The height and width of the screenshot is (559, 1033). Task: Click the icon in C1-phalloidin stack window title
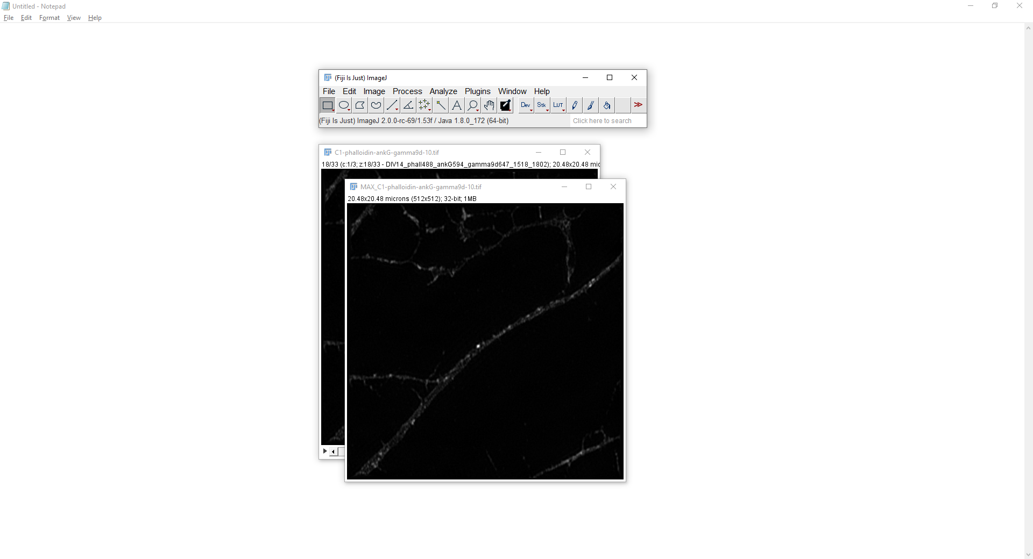[328, 153]
